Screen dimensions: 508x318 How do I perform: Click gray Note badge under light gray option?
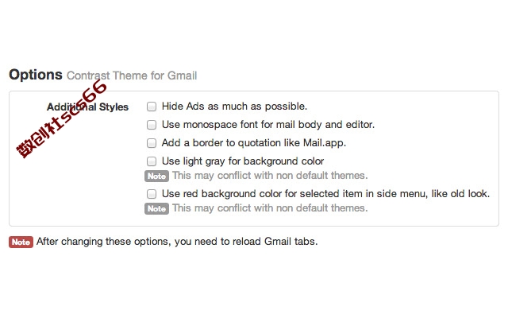tap(156, 176)
